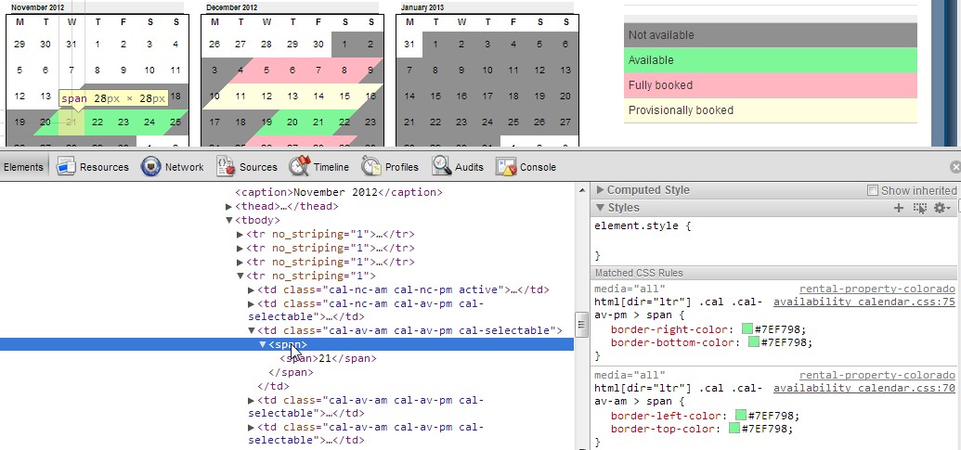Click the Available legend row

pos(771,60)
